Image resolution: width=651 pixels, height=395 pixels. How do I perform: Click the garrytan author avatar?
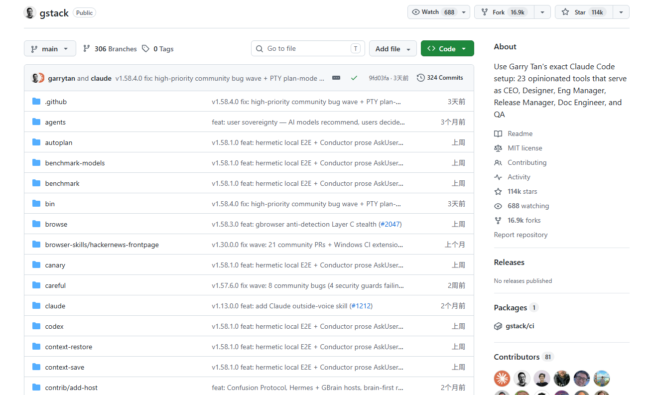(x=35, y=78)
